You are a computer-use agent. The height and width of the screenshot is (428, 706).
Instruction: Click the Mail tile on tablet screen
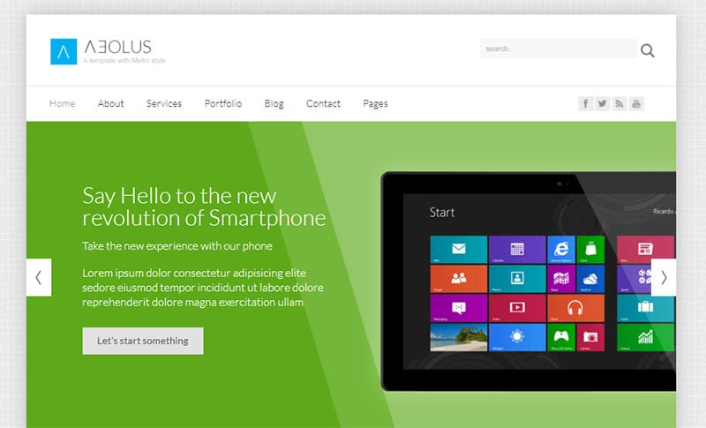point(459,250)
